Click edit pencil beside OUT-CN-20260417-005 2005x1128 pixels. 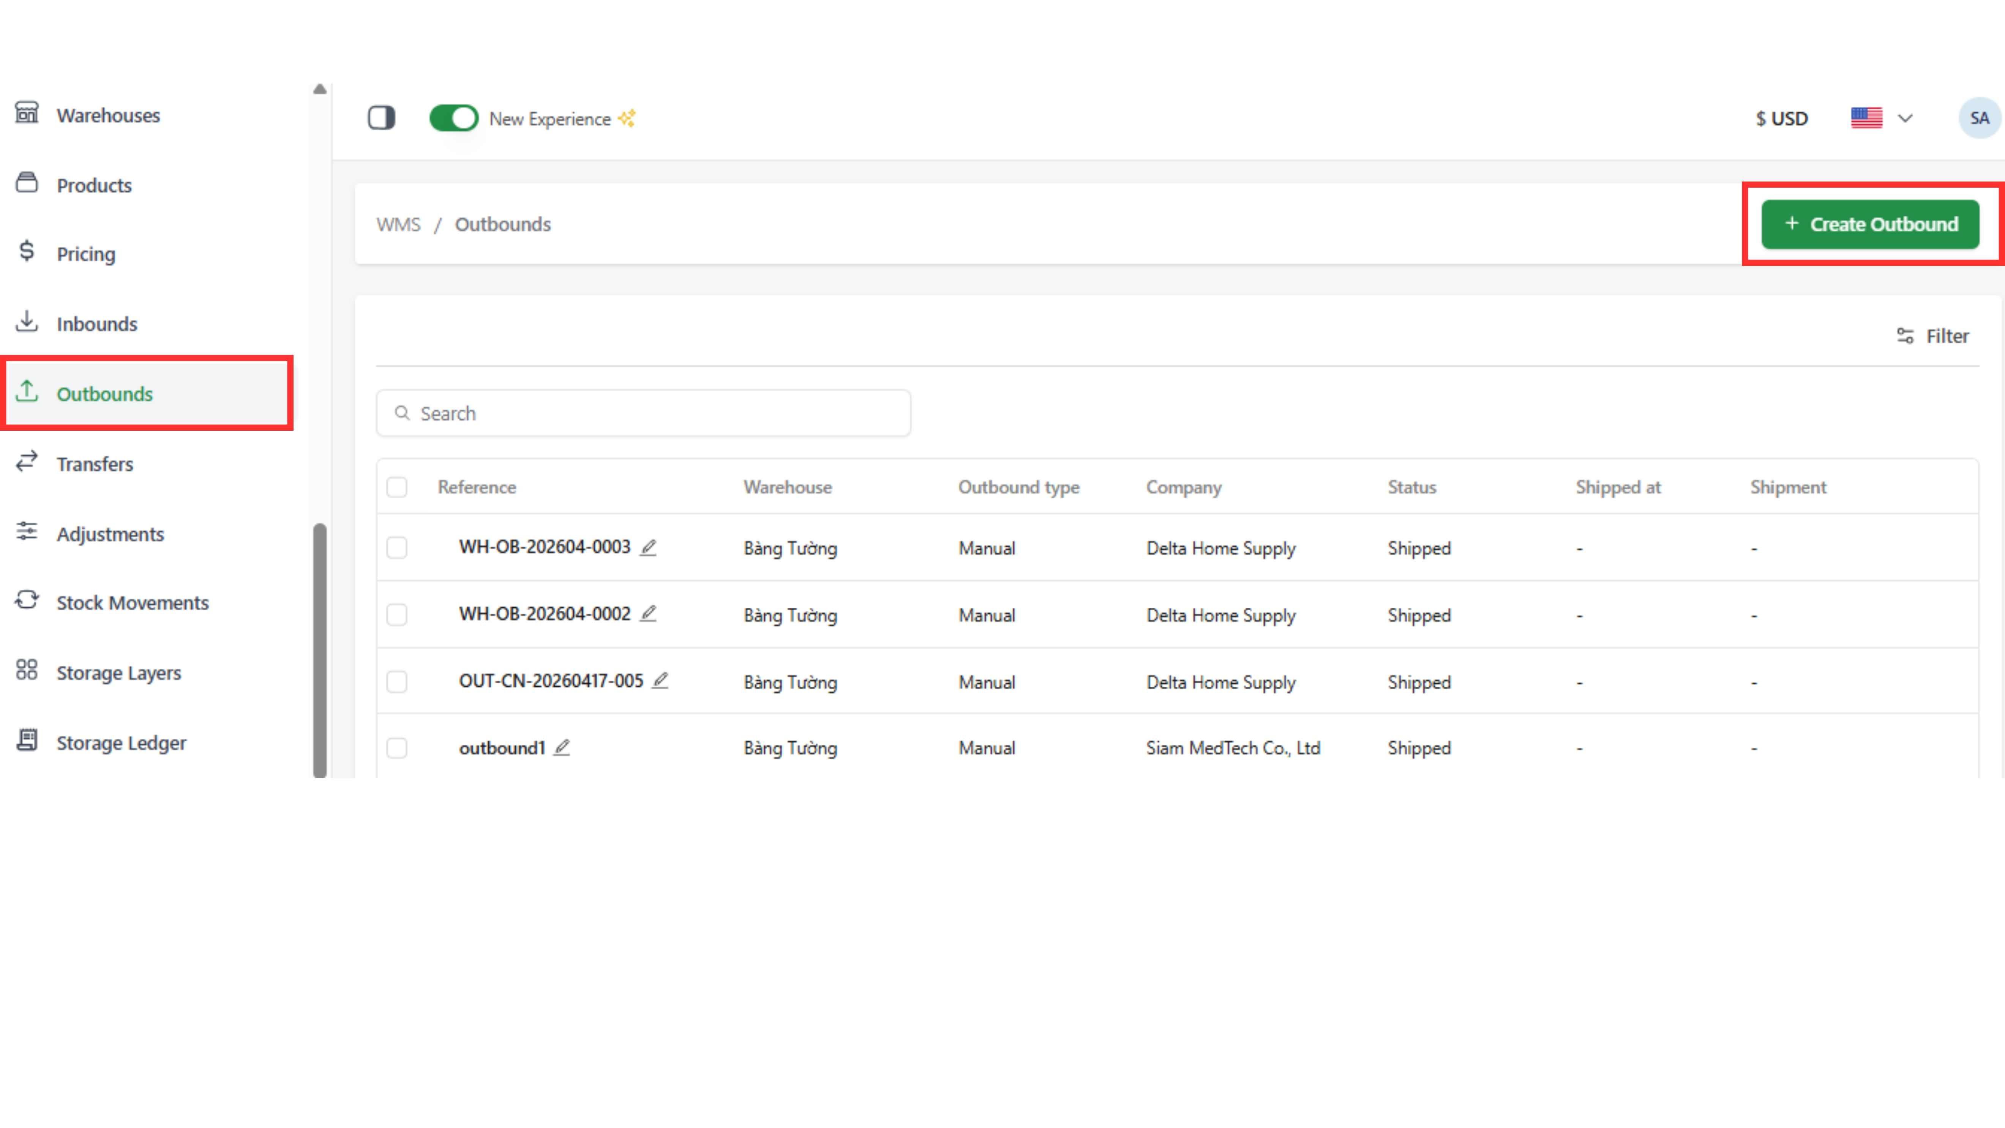pos(660,680)
